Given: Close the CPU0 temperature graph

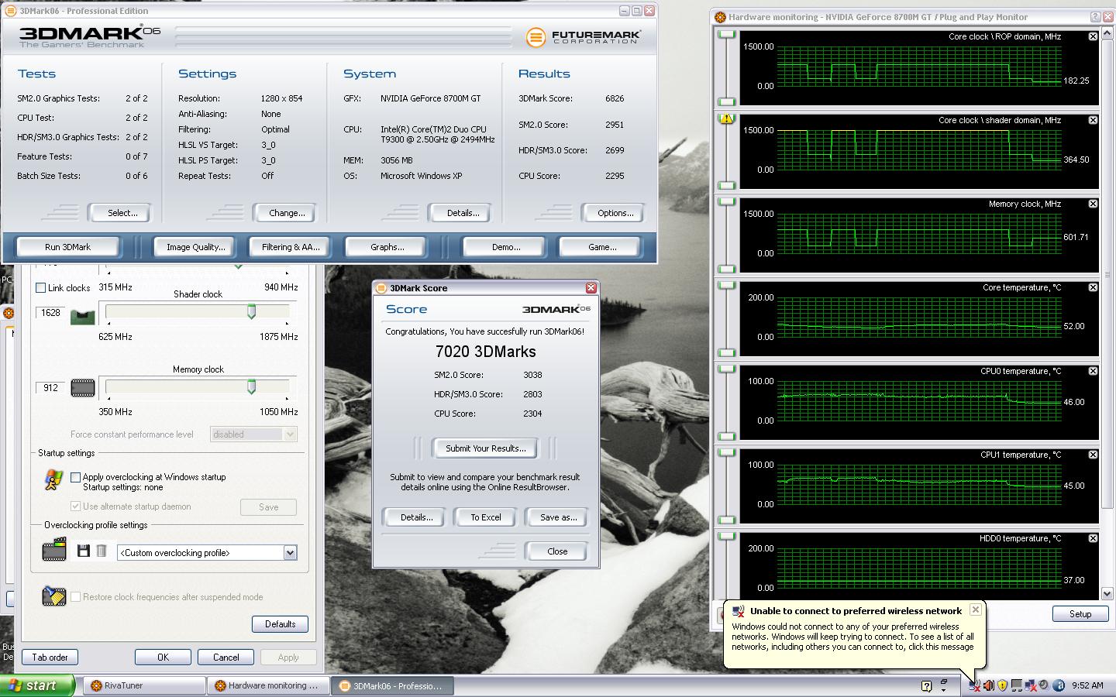Looking at the screenshot, I should (1093, 371).
